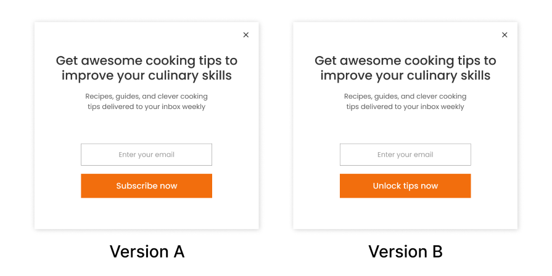Click "Recipes, guides, and clever cooking" in Version A
The height and width of the screenshot is (276, 552).
pyautogui.click(x=146, y=97)
